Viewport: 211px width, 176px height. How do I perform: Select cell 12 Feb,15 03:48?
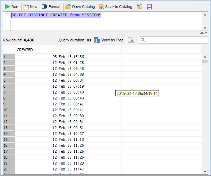point(68,69)
